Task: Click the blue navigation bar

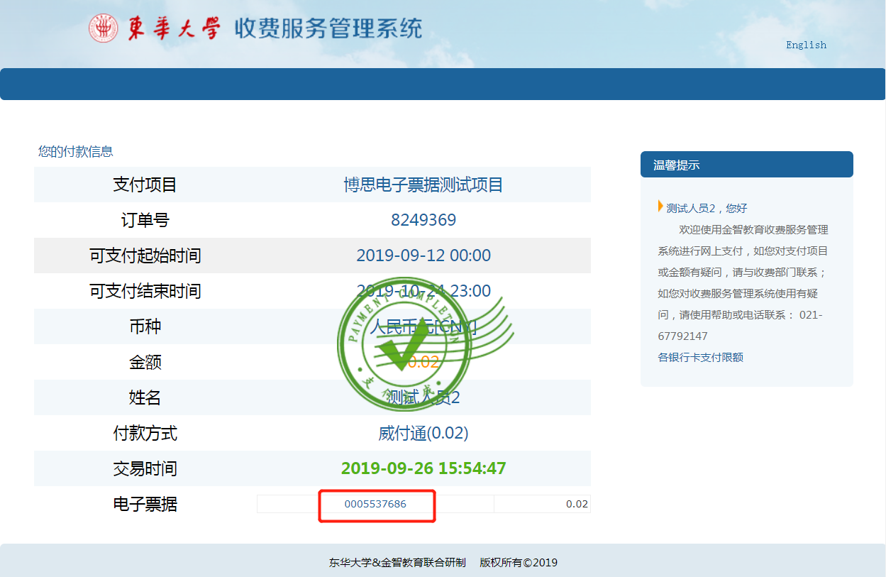Action: pyautogui.click(x=443, y=84)
